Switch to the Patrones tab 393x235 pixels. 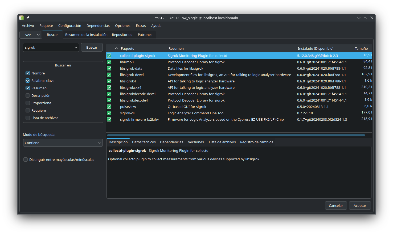145,35
